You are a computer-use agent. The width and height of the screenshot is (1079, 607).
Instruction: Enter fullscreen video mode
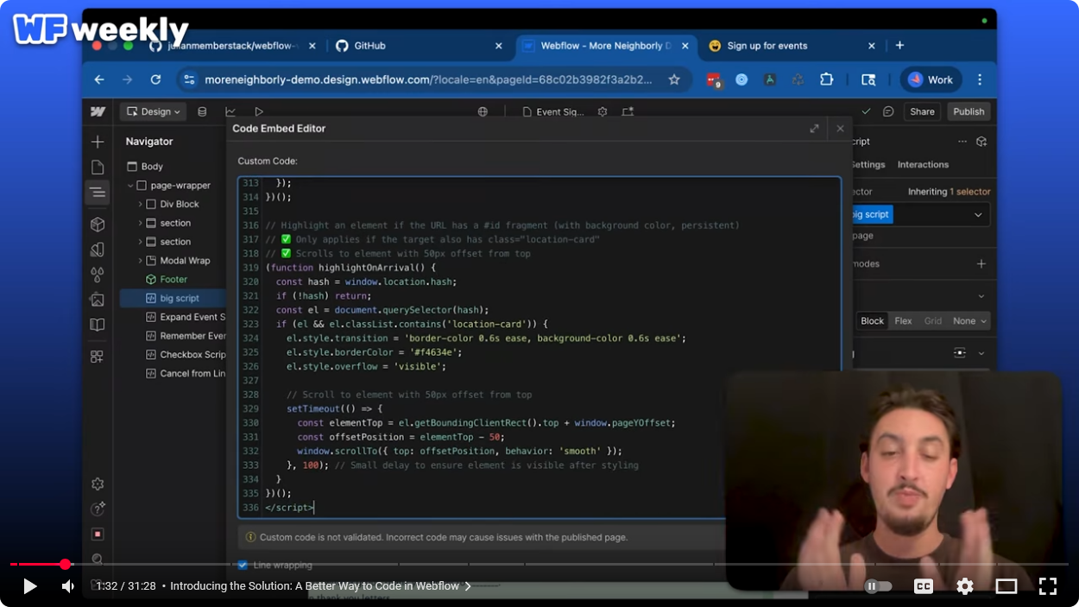pos(1047,586)
